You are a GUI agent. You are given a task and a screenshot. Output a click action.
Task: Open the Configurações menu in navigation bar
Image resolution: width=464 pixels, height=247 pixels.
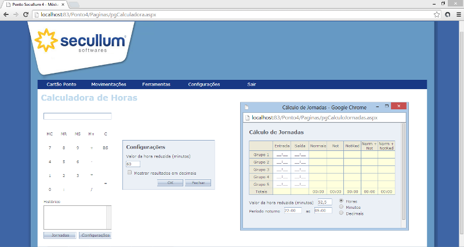point(204,84)
